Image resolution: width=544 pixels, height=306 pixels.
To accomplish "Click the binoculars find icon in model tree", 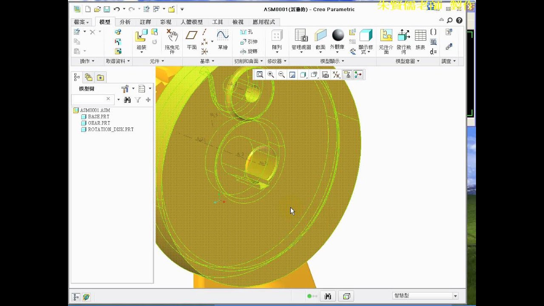I will [127, 100].
